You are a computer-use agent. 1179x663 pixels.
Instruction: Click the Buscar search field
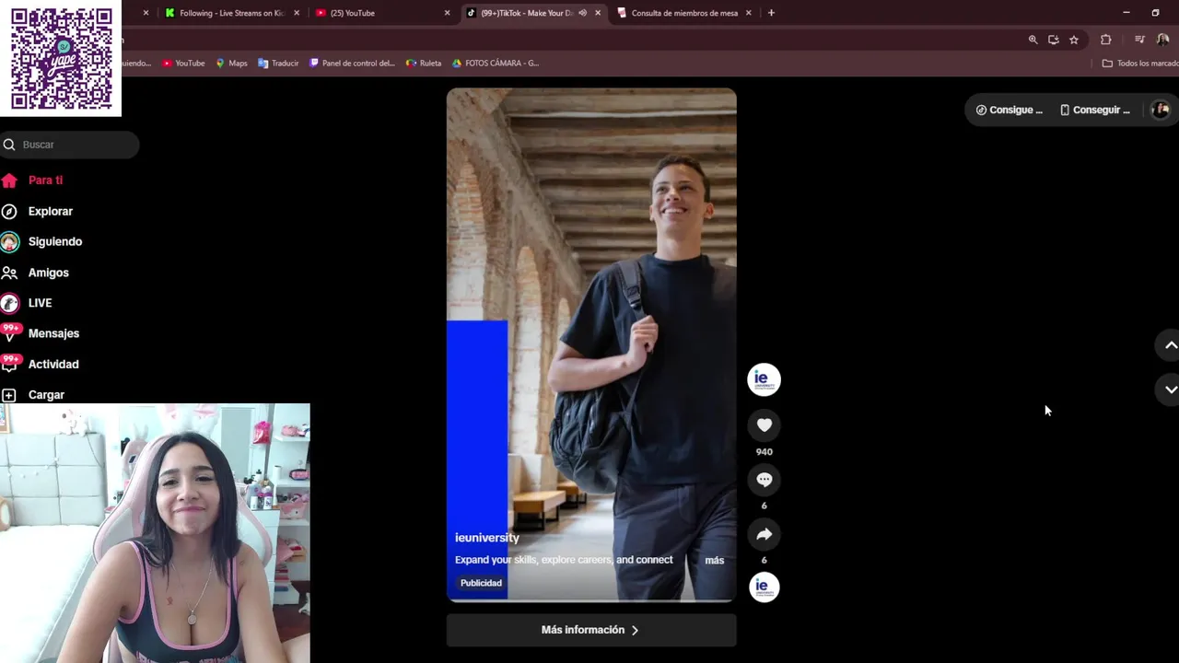point(70,145)
